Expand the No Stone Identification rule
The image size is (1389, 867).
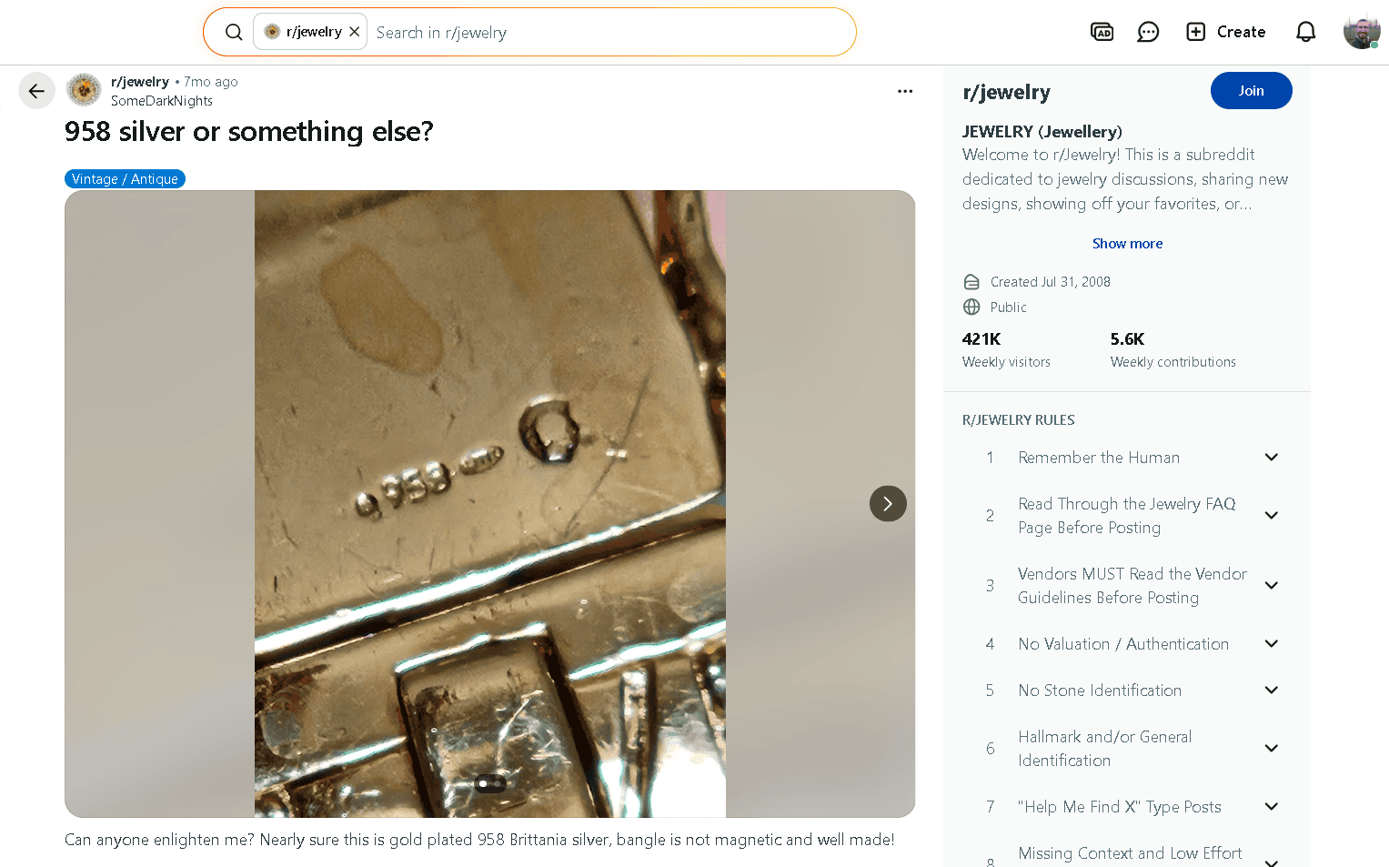[1271, 691]
